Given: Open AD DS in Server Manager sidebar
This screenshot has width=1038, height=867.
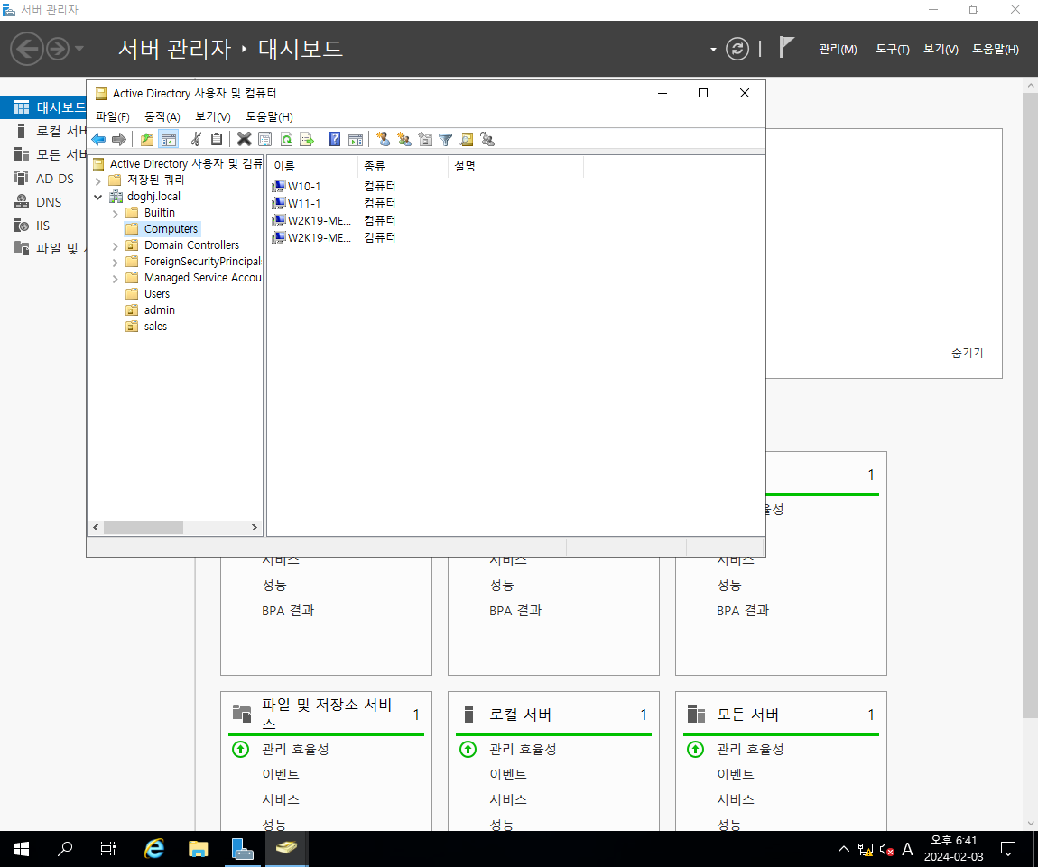Looking at the screenshot, I should (x=55, y=179).
